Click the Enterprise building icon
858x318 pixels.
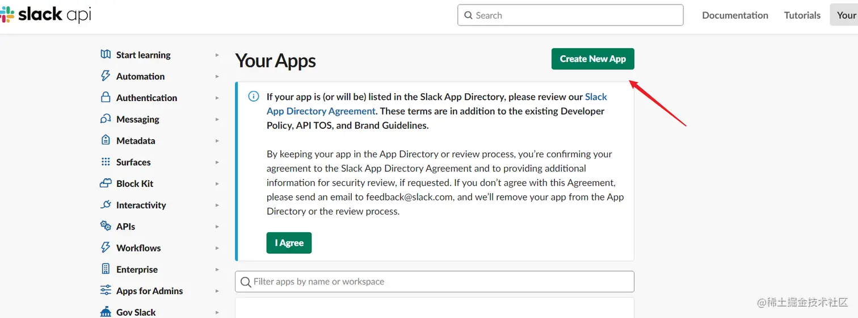106,269
